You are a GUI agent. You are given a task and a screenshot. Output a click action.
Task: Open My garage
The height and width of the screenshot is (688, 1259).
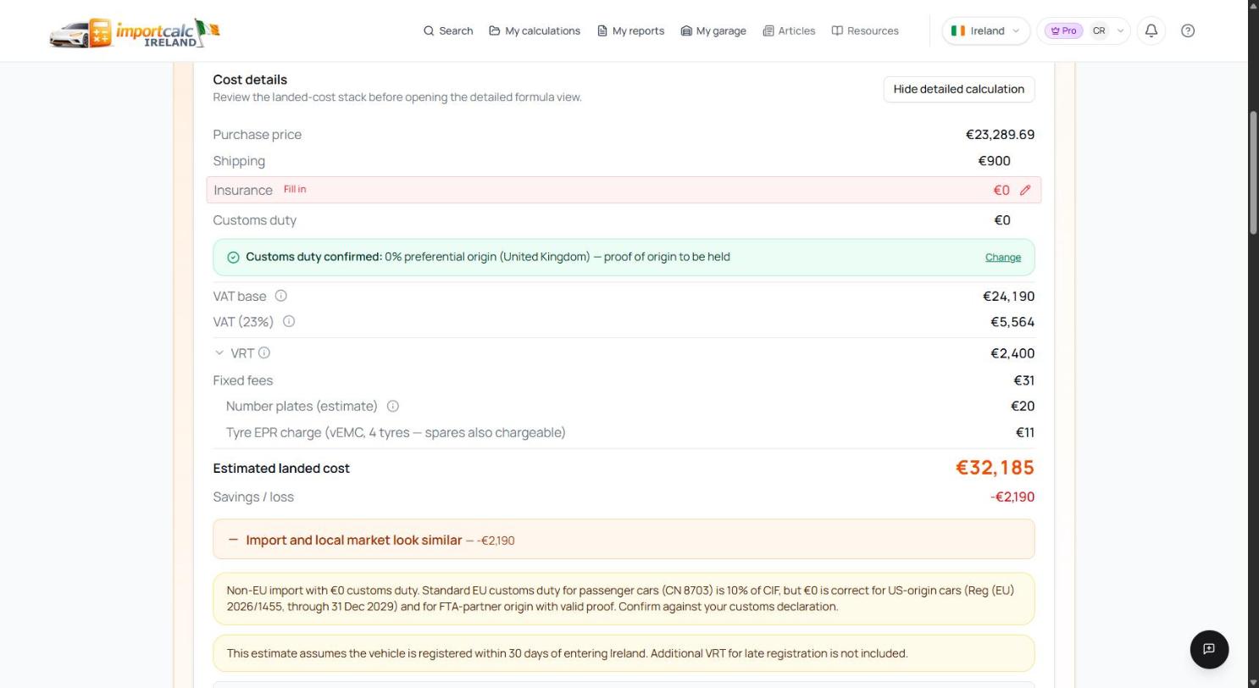click(x=713, y=31)
